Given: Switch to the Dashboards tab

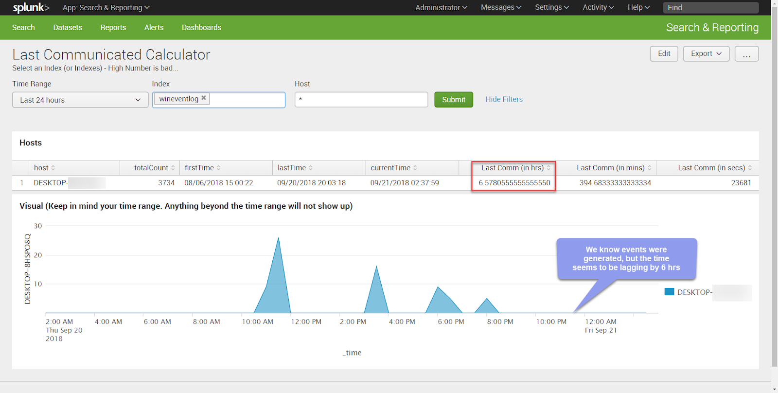Looking at the screenshot, I should (x=201, y=28).
